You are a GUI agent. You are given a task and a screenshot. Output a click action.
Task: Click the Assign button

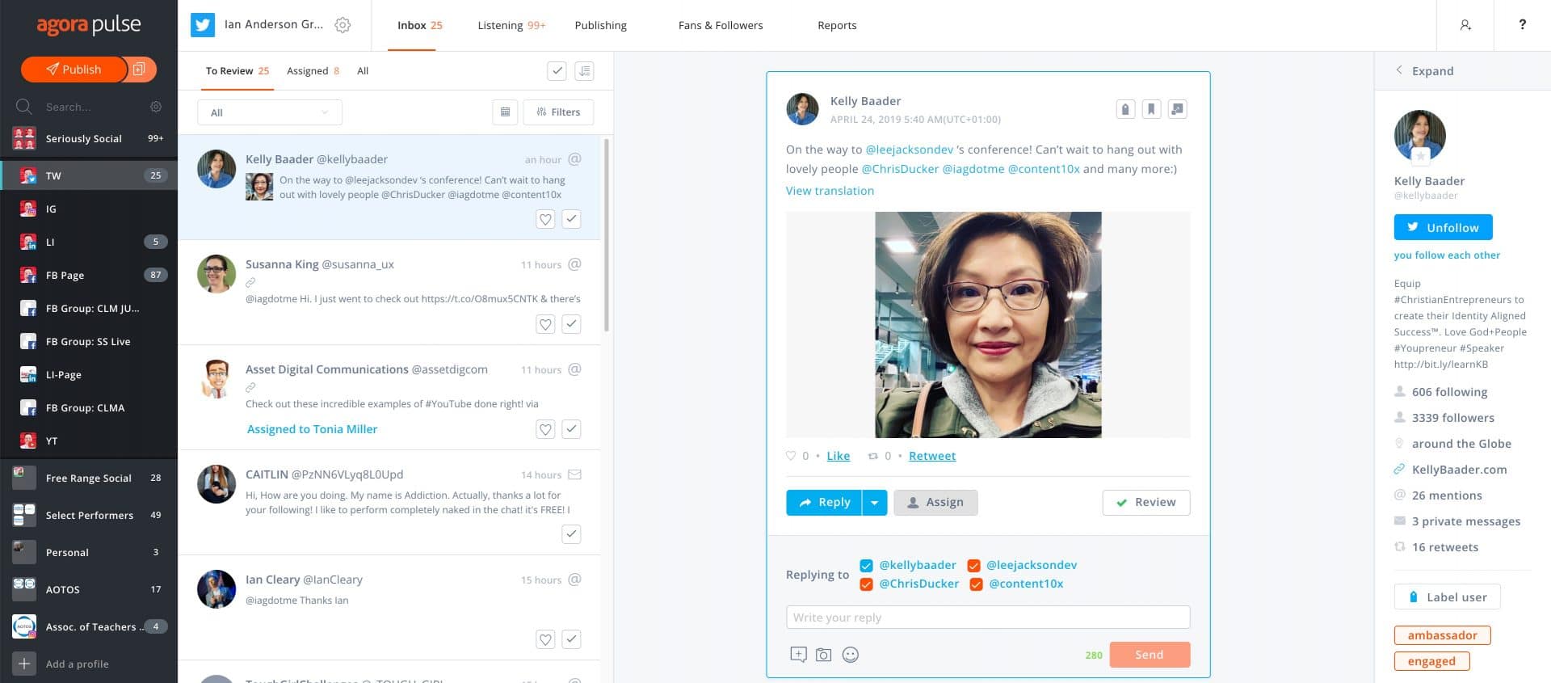tap(935, 503)
